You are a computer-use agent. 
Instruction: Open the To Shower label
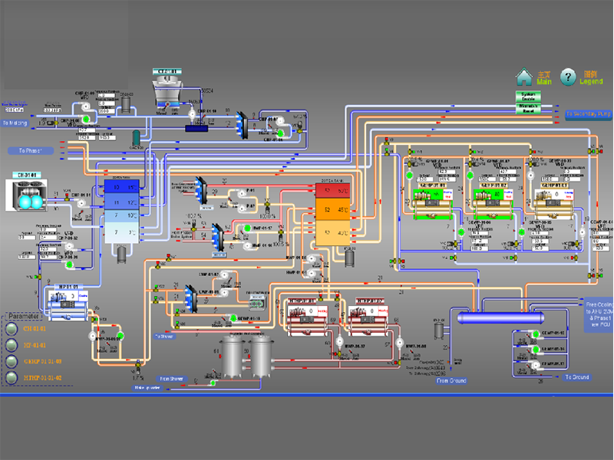(163, 336)
